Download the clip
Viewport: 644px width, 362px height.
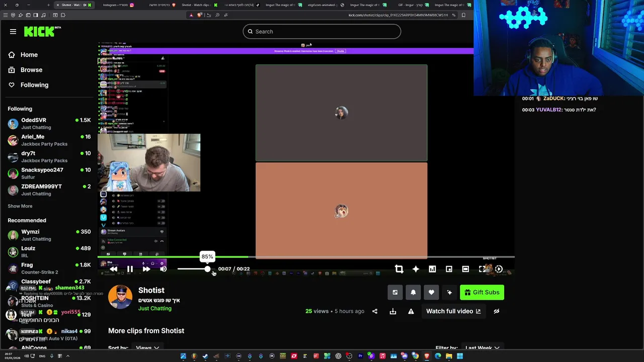(x=393, y=311)
